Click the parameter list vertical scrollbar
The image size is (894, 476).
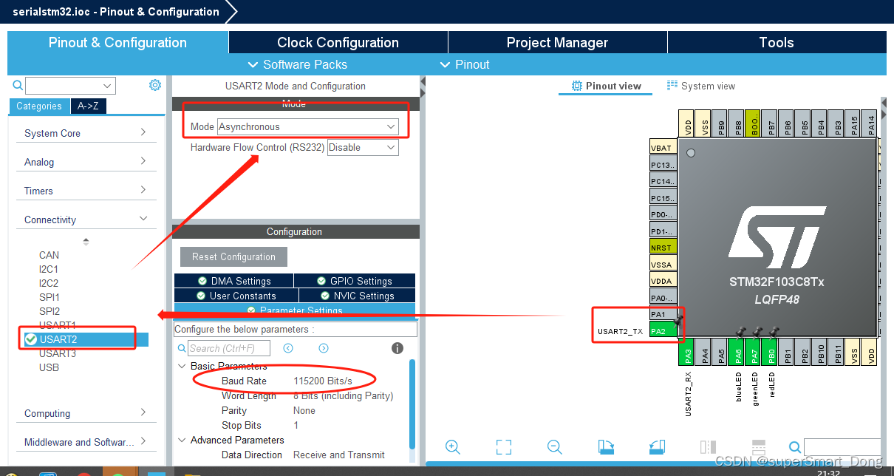[x=412, y=403]
